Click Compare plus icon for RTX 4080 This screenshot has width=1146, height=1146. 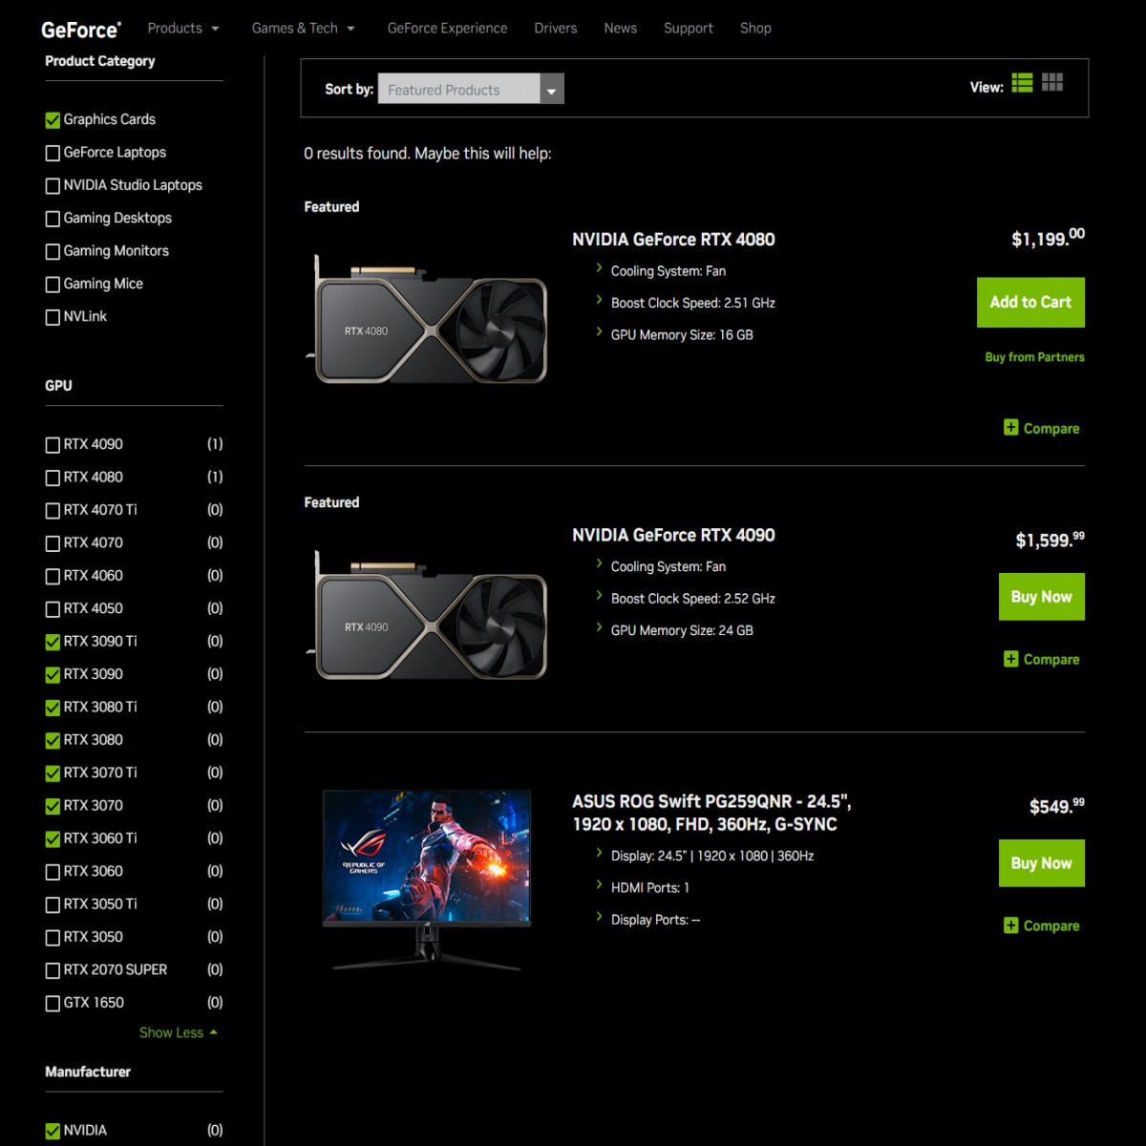[1010, 428]
